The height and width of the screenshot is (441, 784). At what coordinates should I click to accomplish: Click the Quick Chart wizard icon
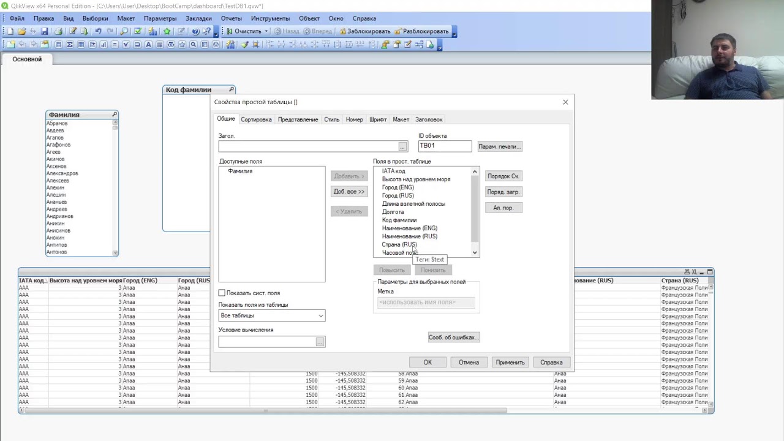click(x=153, y=31)
